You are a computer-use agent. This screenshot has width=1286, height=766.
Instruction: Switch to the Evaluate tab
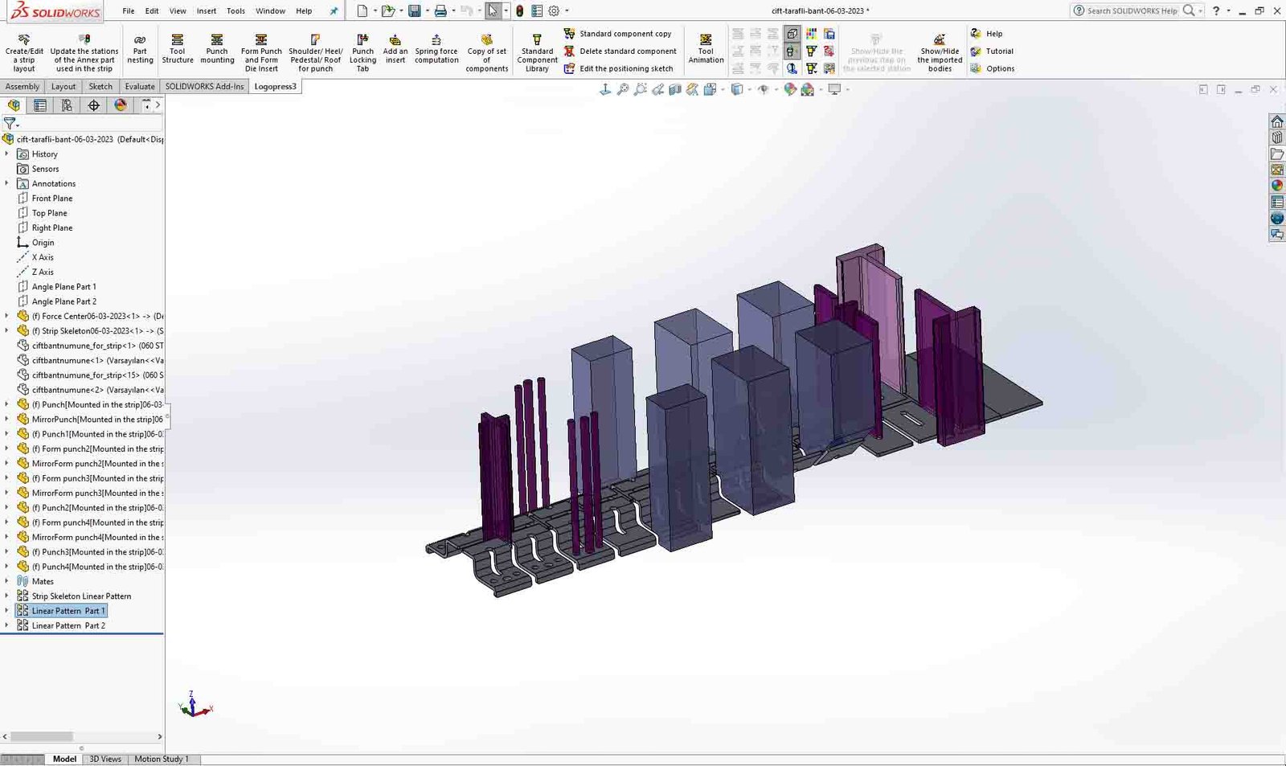pos(140,86)
